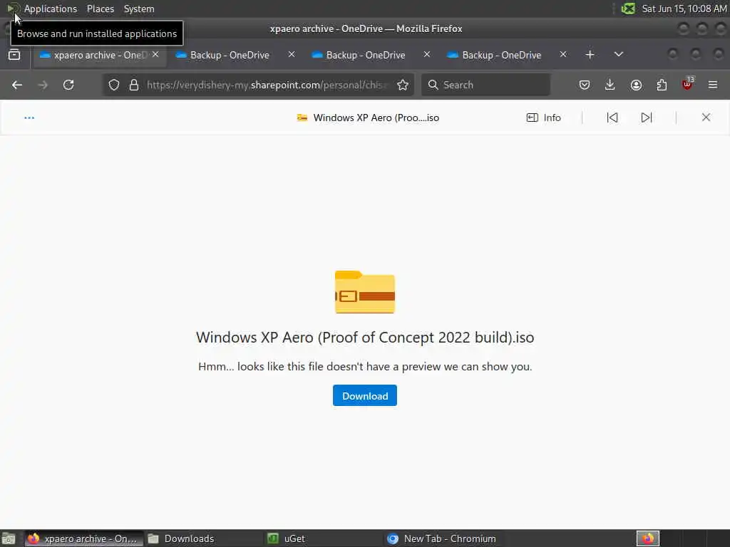Screen dimensions: 730x547
Task: Open uBlock Origin extension icon
Action: pos(687,84)
